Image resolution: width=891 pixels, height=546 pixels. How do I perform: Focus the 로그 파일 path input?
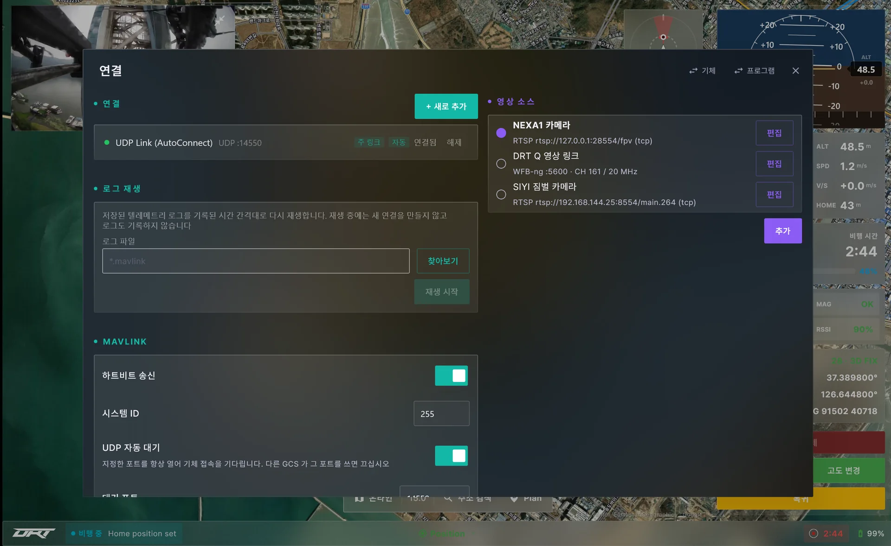[256, 261]
